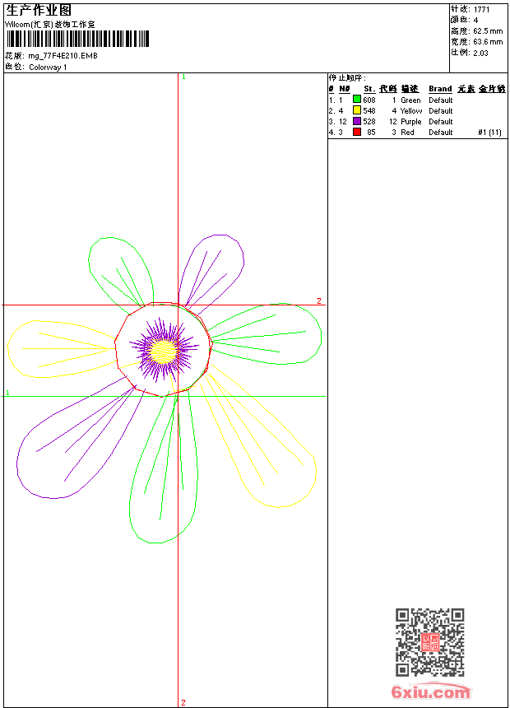Select the yellow color swatch
Screen dimensions: 510x708
click(x=357, y=110)
